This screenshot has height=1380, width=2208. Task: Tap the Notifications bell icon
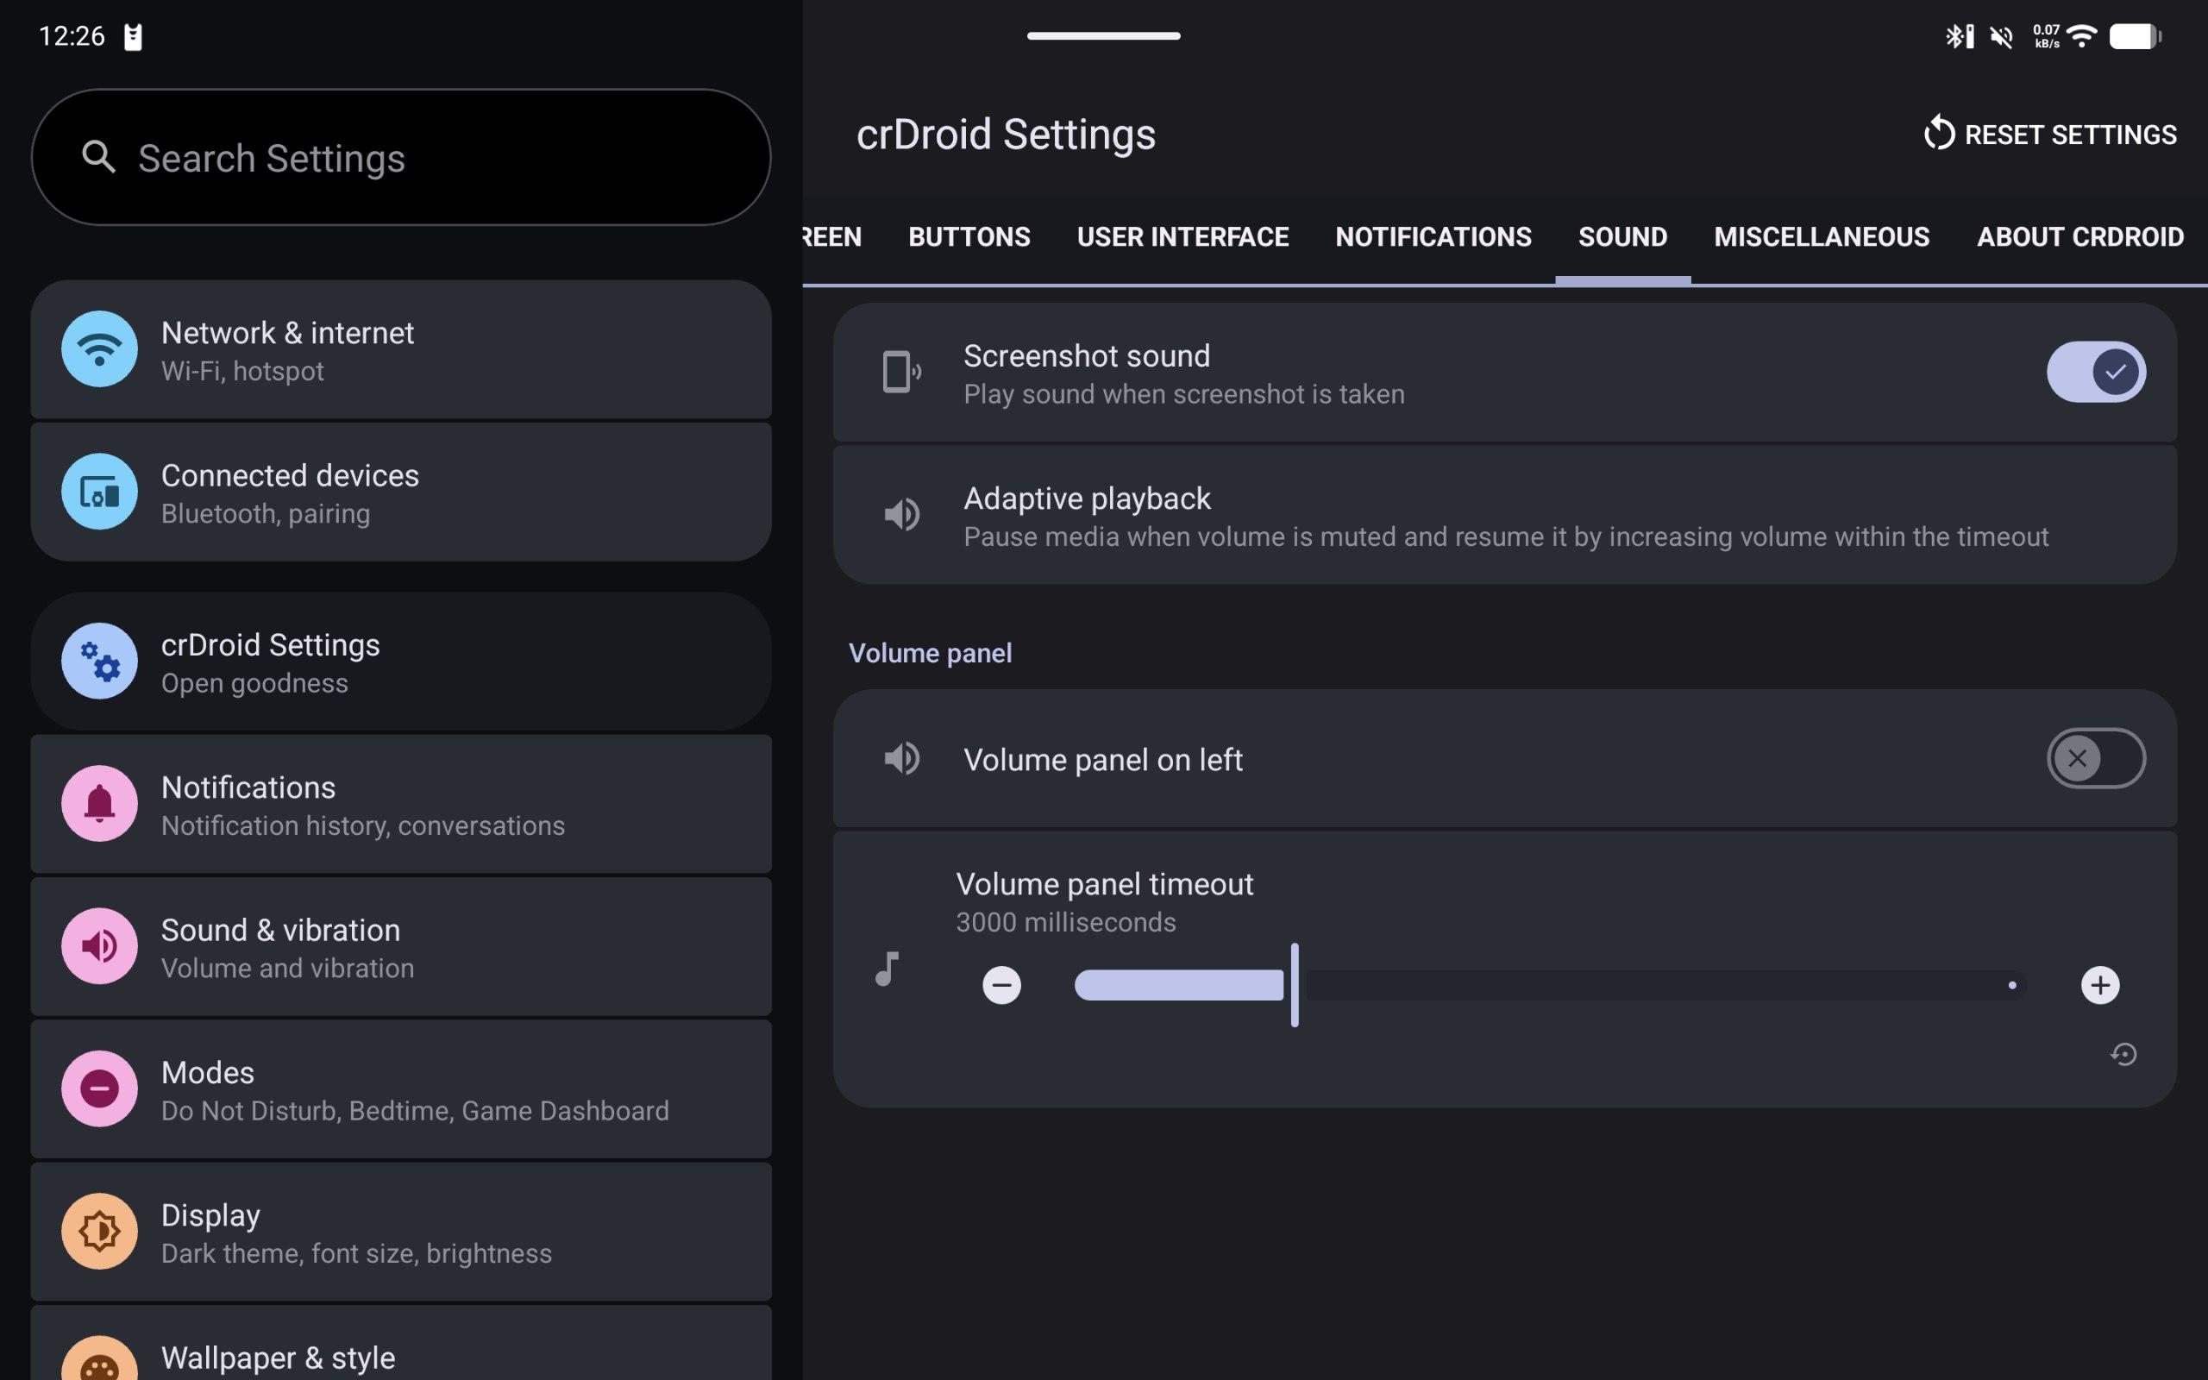pos(99,804)
